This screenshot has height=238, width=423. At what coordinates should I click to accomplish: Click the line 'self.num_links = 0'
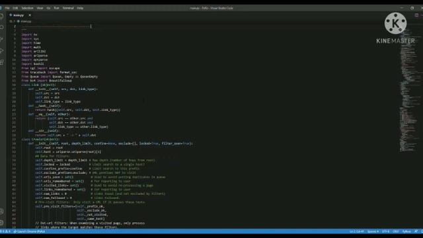click(51, 194)
